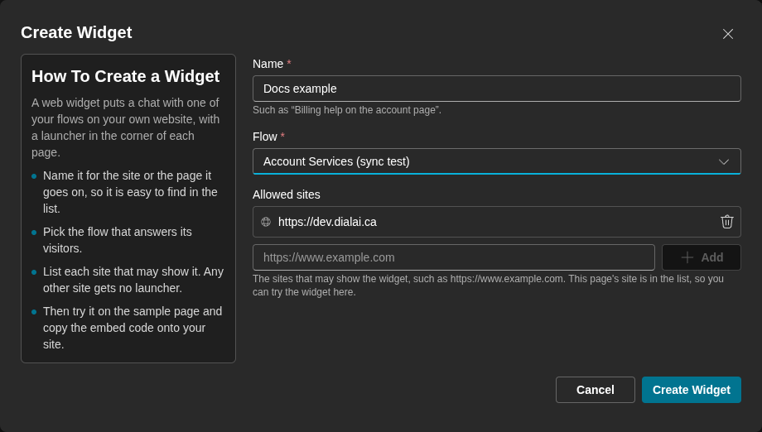Click the Name field containing Docs example
This screenshot has width=762, height=432.
(x=497, y=89)
